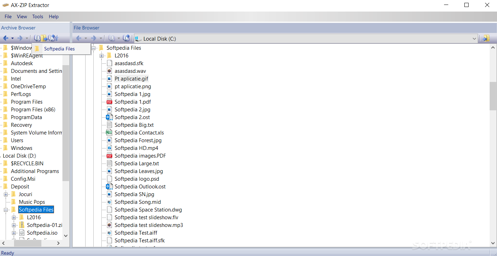
Task: Click the open-book icon in File Browser toolbar
Action: [x=111, y=38]
